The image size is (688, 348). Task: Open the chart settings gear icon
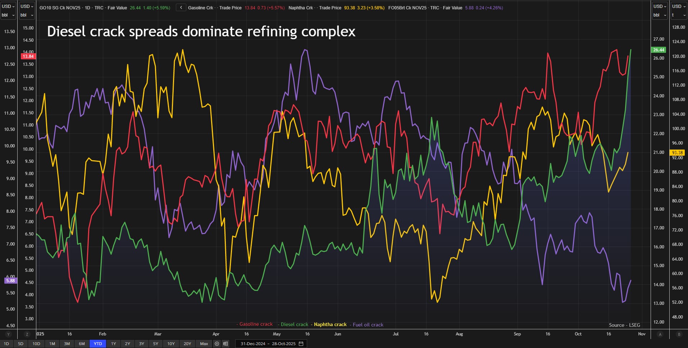[x=217, y=344]
